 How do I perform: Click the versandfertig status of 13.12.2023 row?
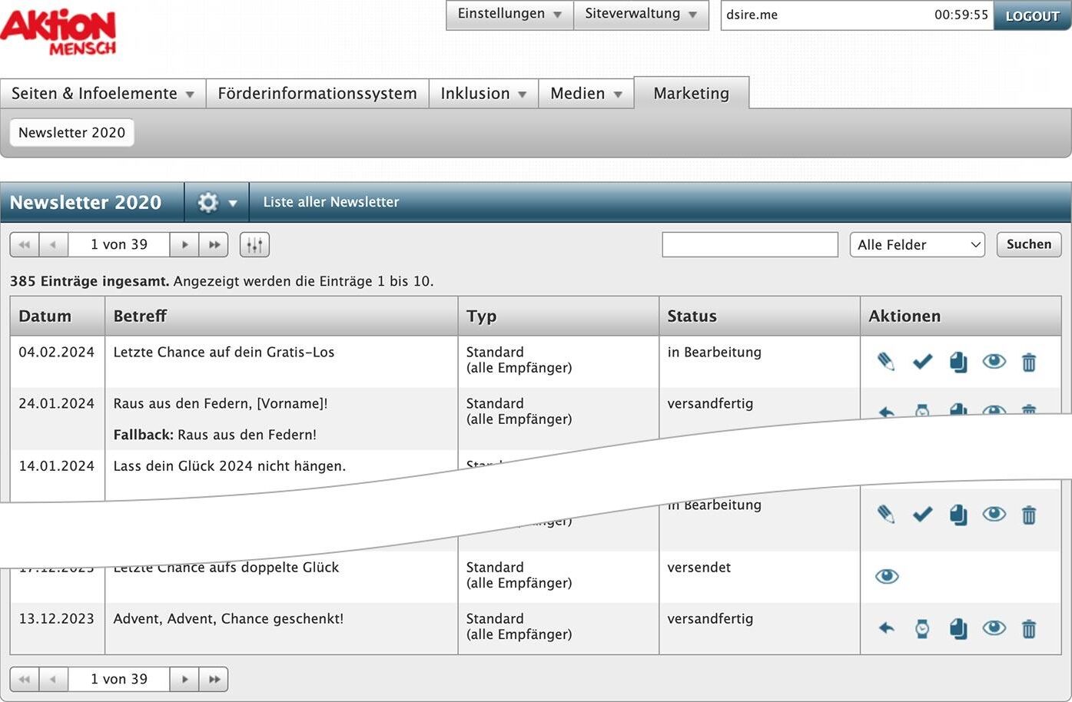pyautogui.click(x=710, y=618)
